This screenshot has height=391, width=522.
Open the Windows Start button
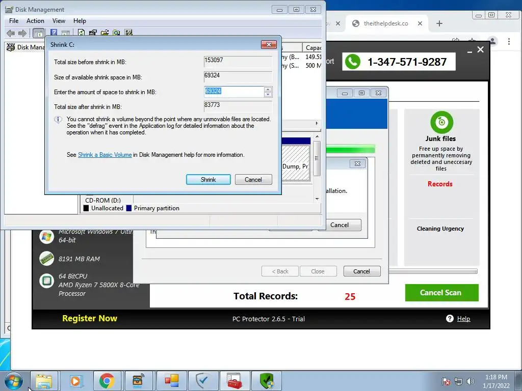pyautogui.click(x=13, y=381)
